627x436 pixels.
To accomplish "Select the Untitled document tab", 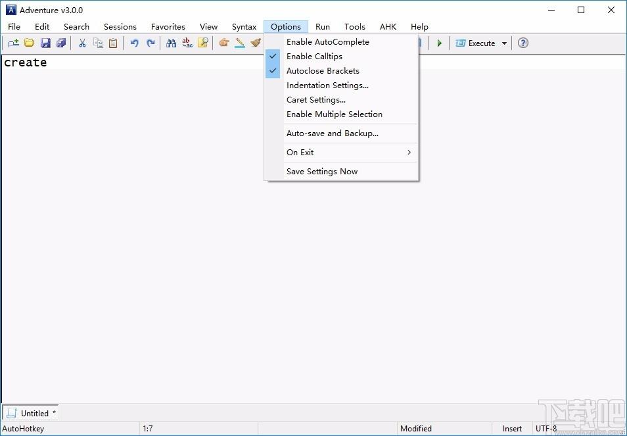I will [31, 413].
